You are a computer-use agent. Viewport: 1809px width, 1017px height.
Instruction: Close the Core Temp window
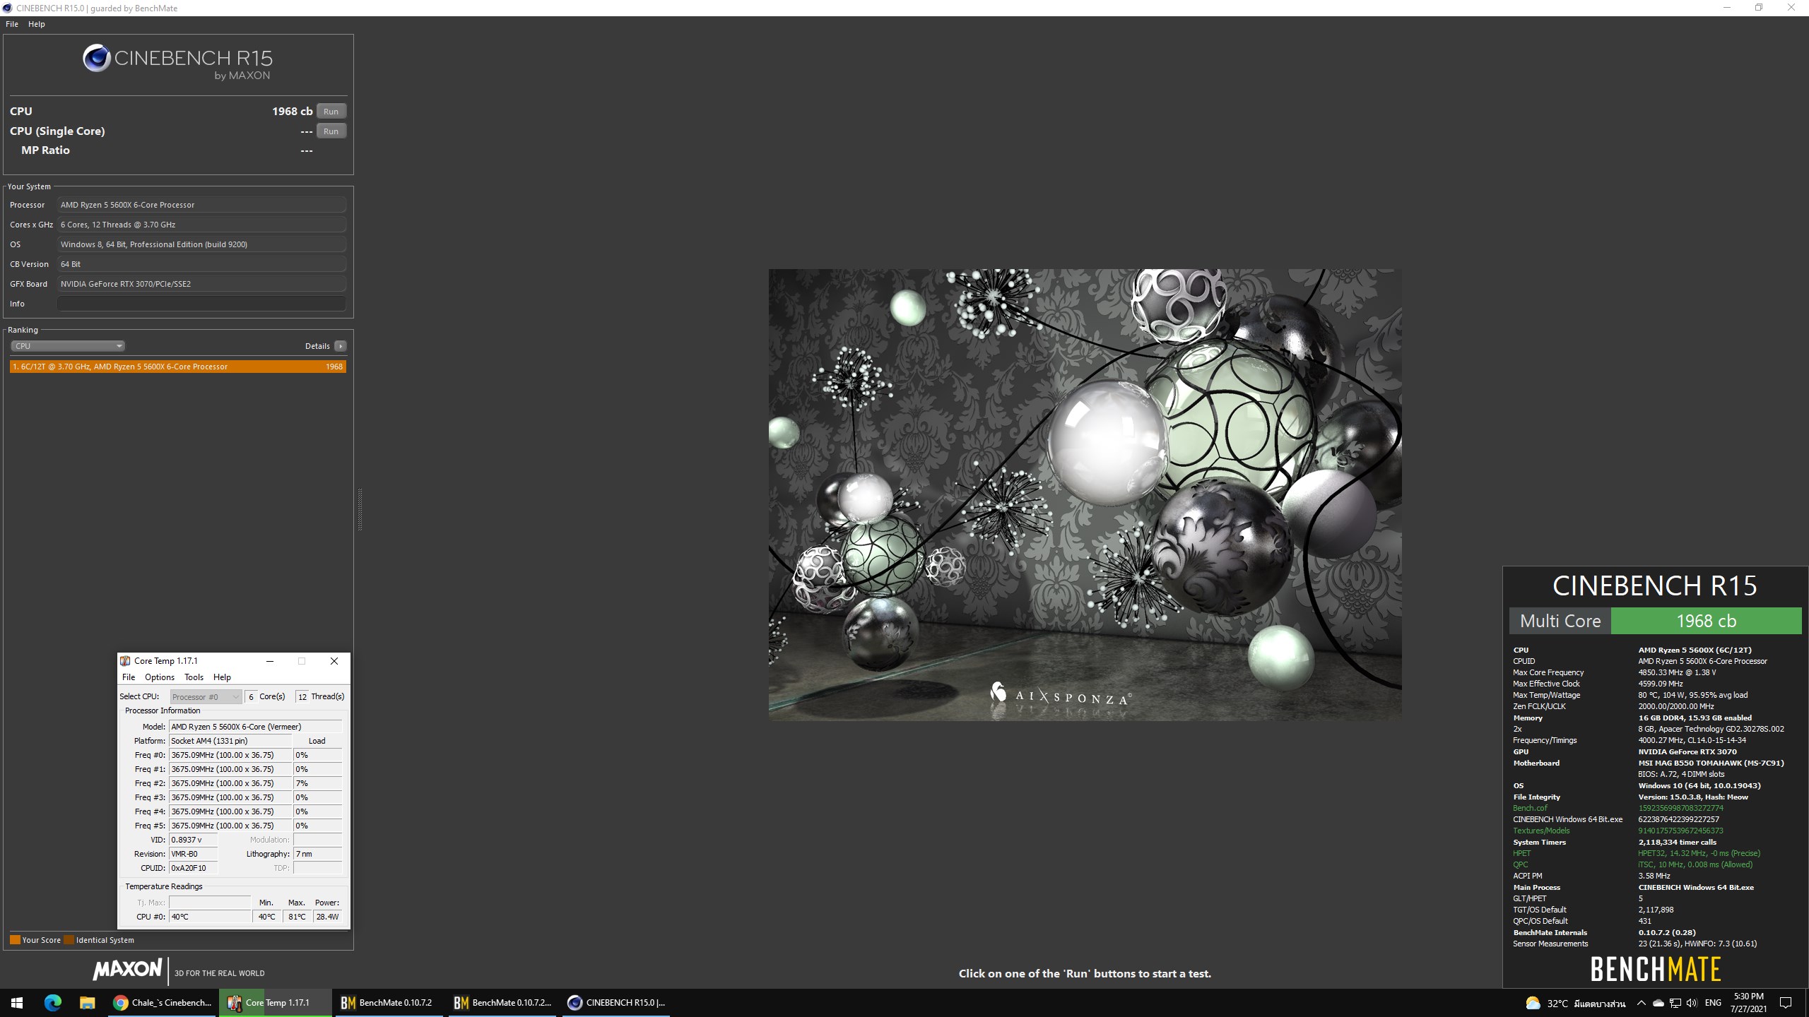[x=334, y=661]
